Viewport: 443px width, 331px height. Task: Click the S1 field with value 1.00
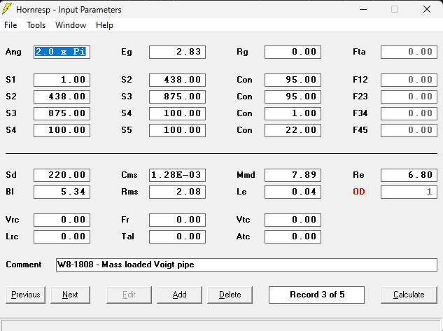coord(62,80)
